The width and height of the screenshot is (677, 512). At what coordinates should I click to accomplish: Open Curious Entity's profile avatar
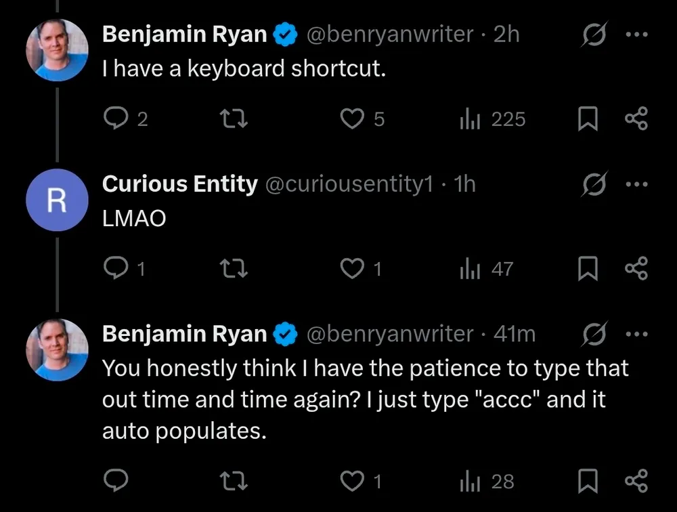click(x=57, y=200)
